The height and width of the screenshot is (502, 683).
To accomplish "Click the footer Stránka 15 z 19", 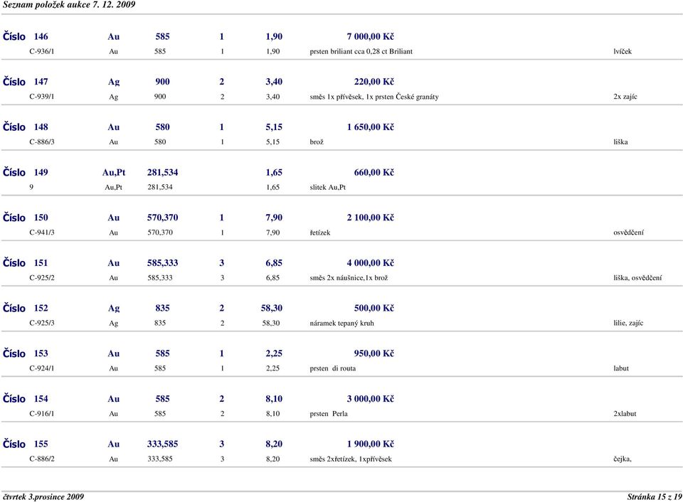I will 655,497.
